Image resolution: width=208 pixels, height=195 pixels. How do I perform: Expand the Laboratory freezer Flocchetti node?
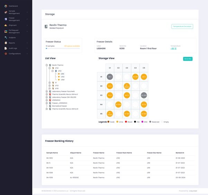[x=47, y=91]
